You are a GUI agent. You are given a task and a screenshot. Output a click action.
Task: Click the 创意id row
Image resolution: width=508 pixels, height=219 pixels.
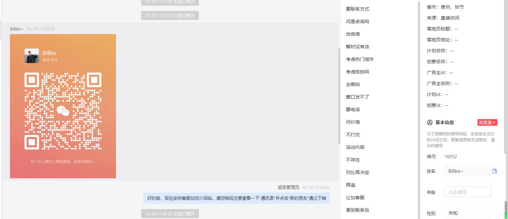437,105
